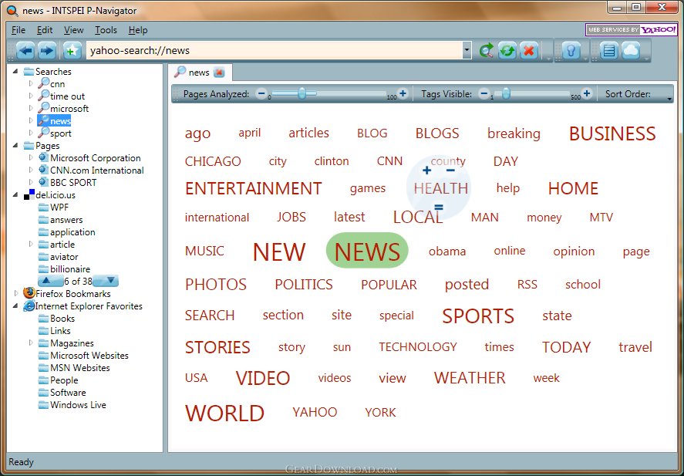
Task: Run the search with the magnifier-arrow icon
Action: (487, 51)
